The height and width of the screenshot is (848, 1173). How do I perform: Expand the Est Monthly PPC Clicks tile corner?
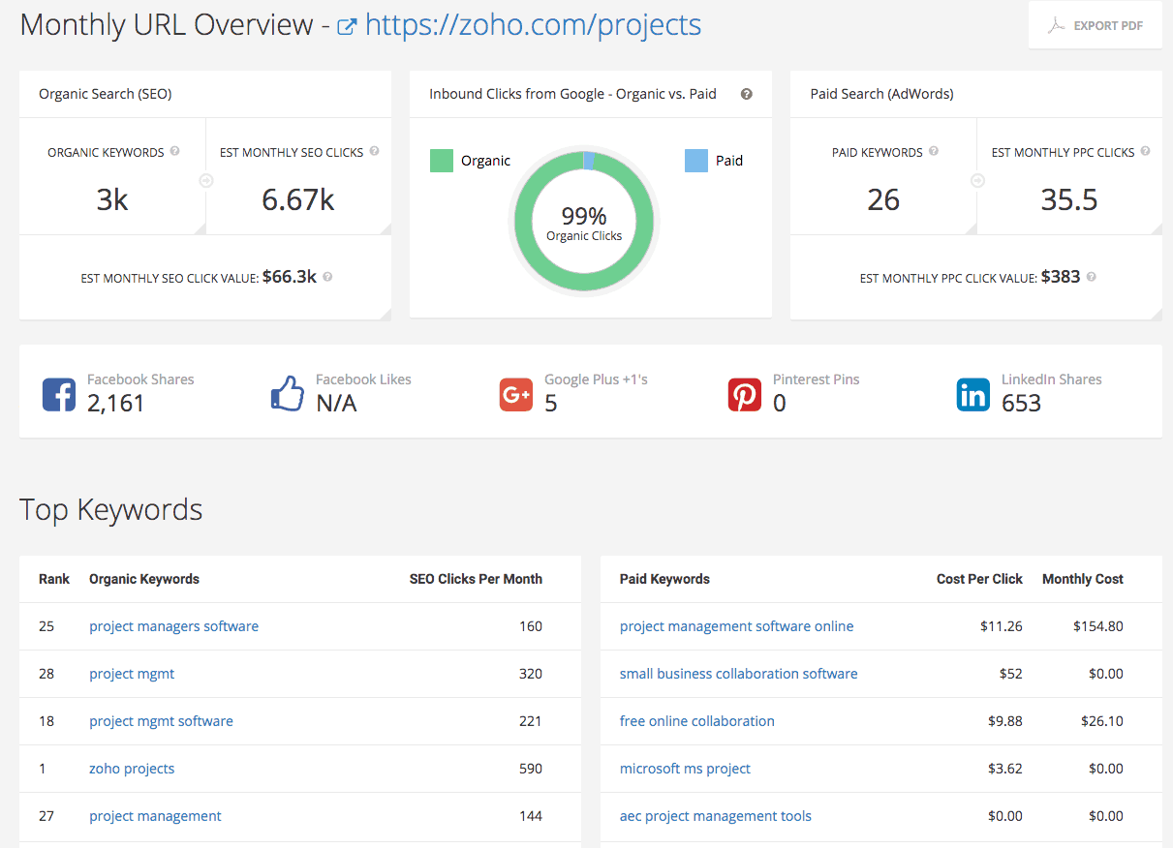click(1157, 228)
